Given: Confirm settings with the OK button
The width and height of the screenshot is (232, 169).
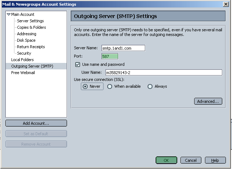Looking at the screenshot, I should click(x=166, y=160).
